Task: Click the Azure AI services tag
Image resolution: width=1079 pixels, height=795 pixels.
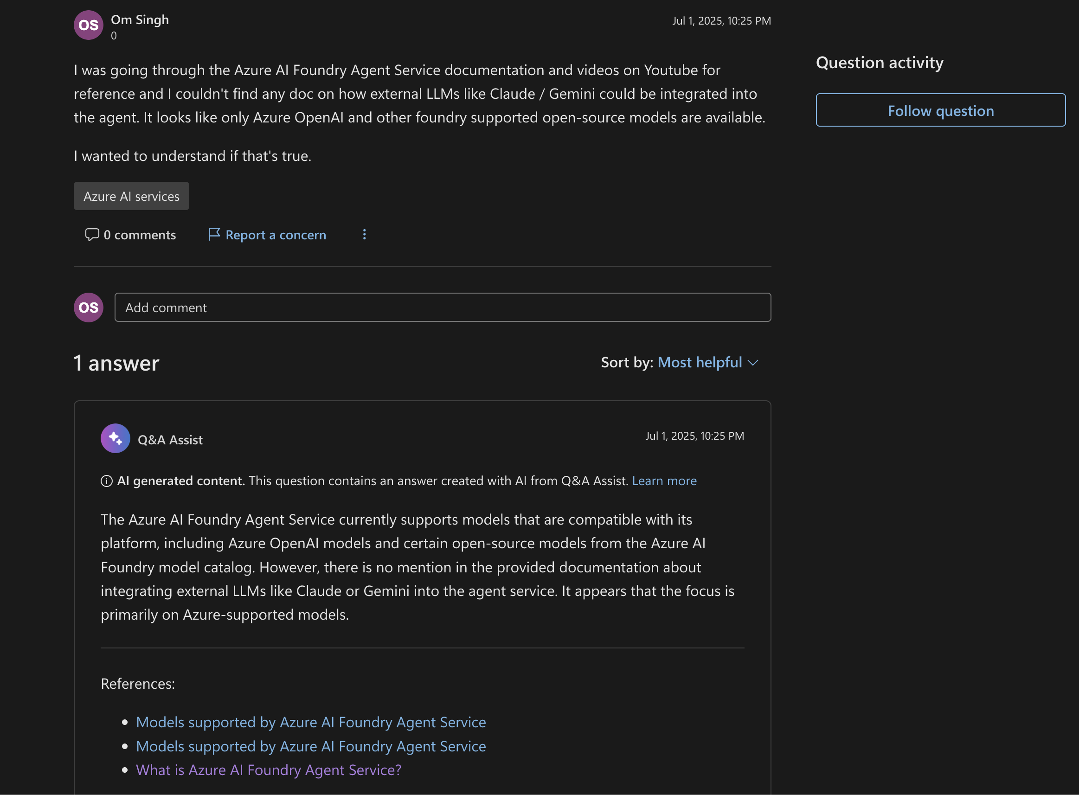Action: (131, 196)
